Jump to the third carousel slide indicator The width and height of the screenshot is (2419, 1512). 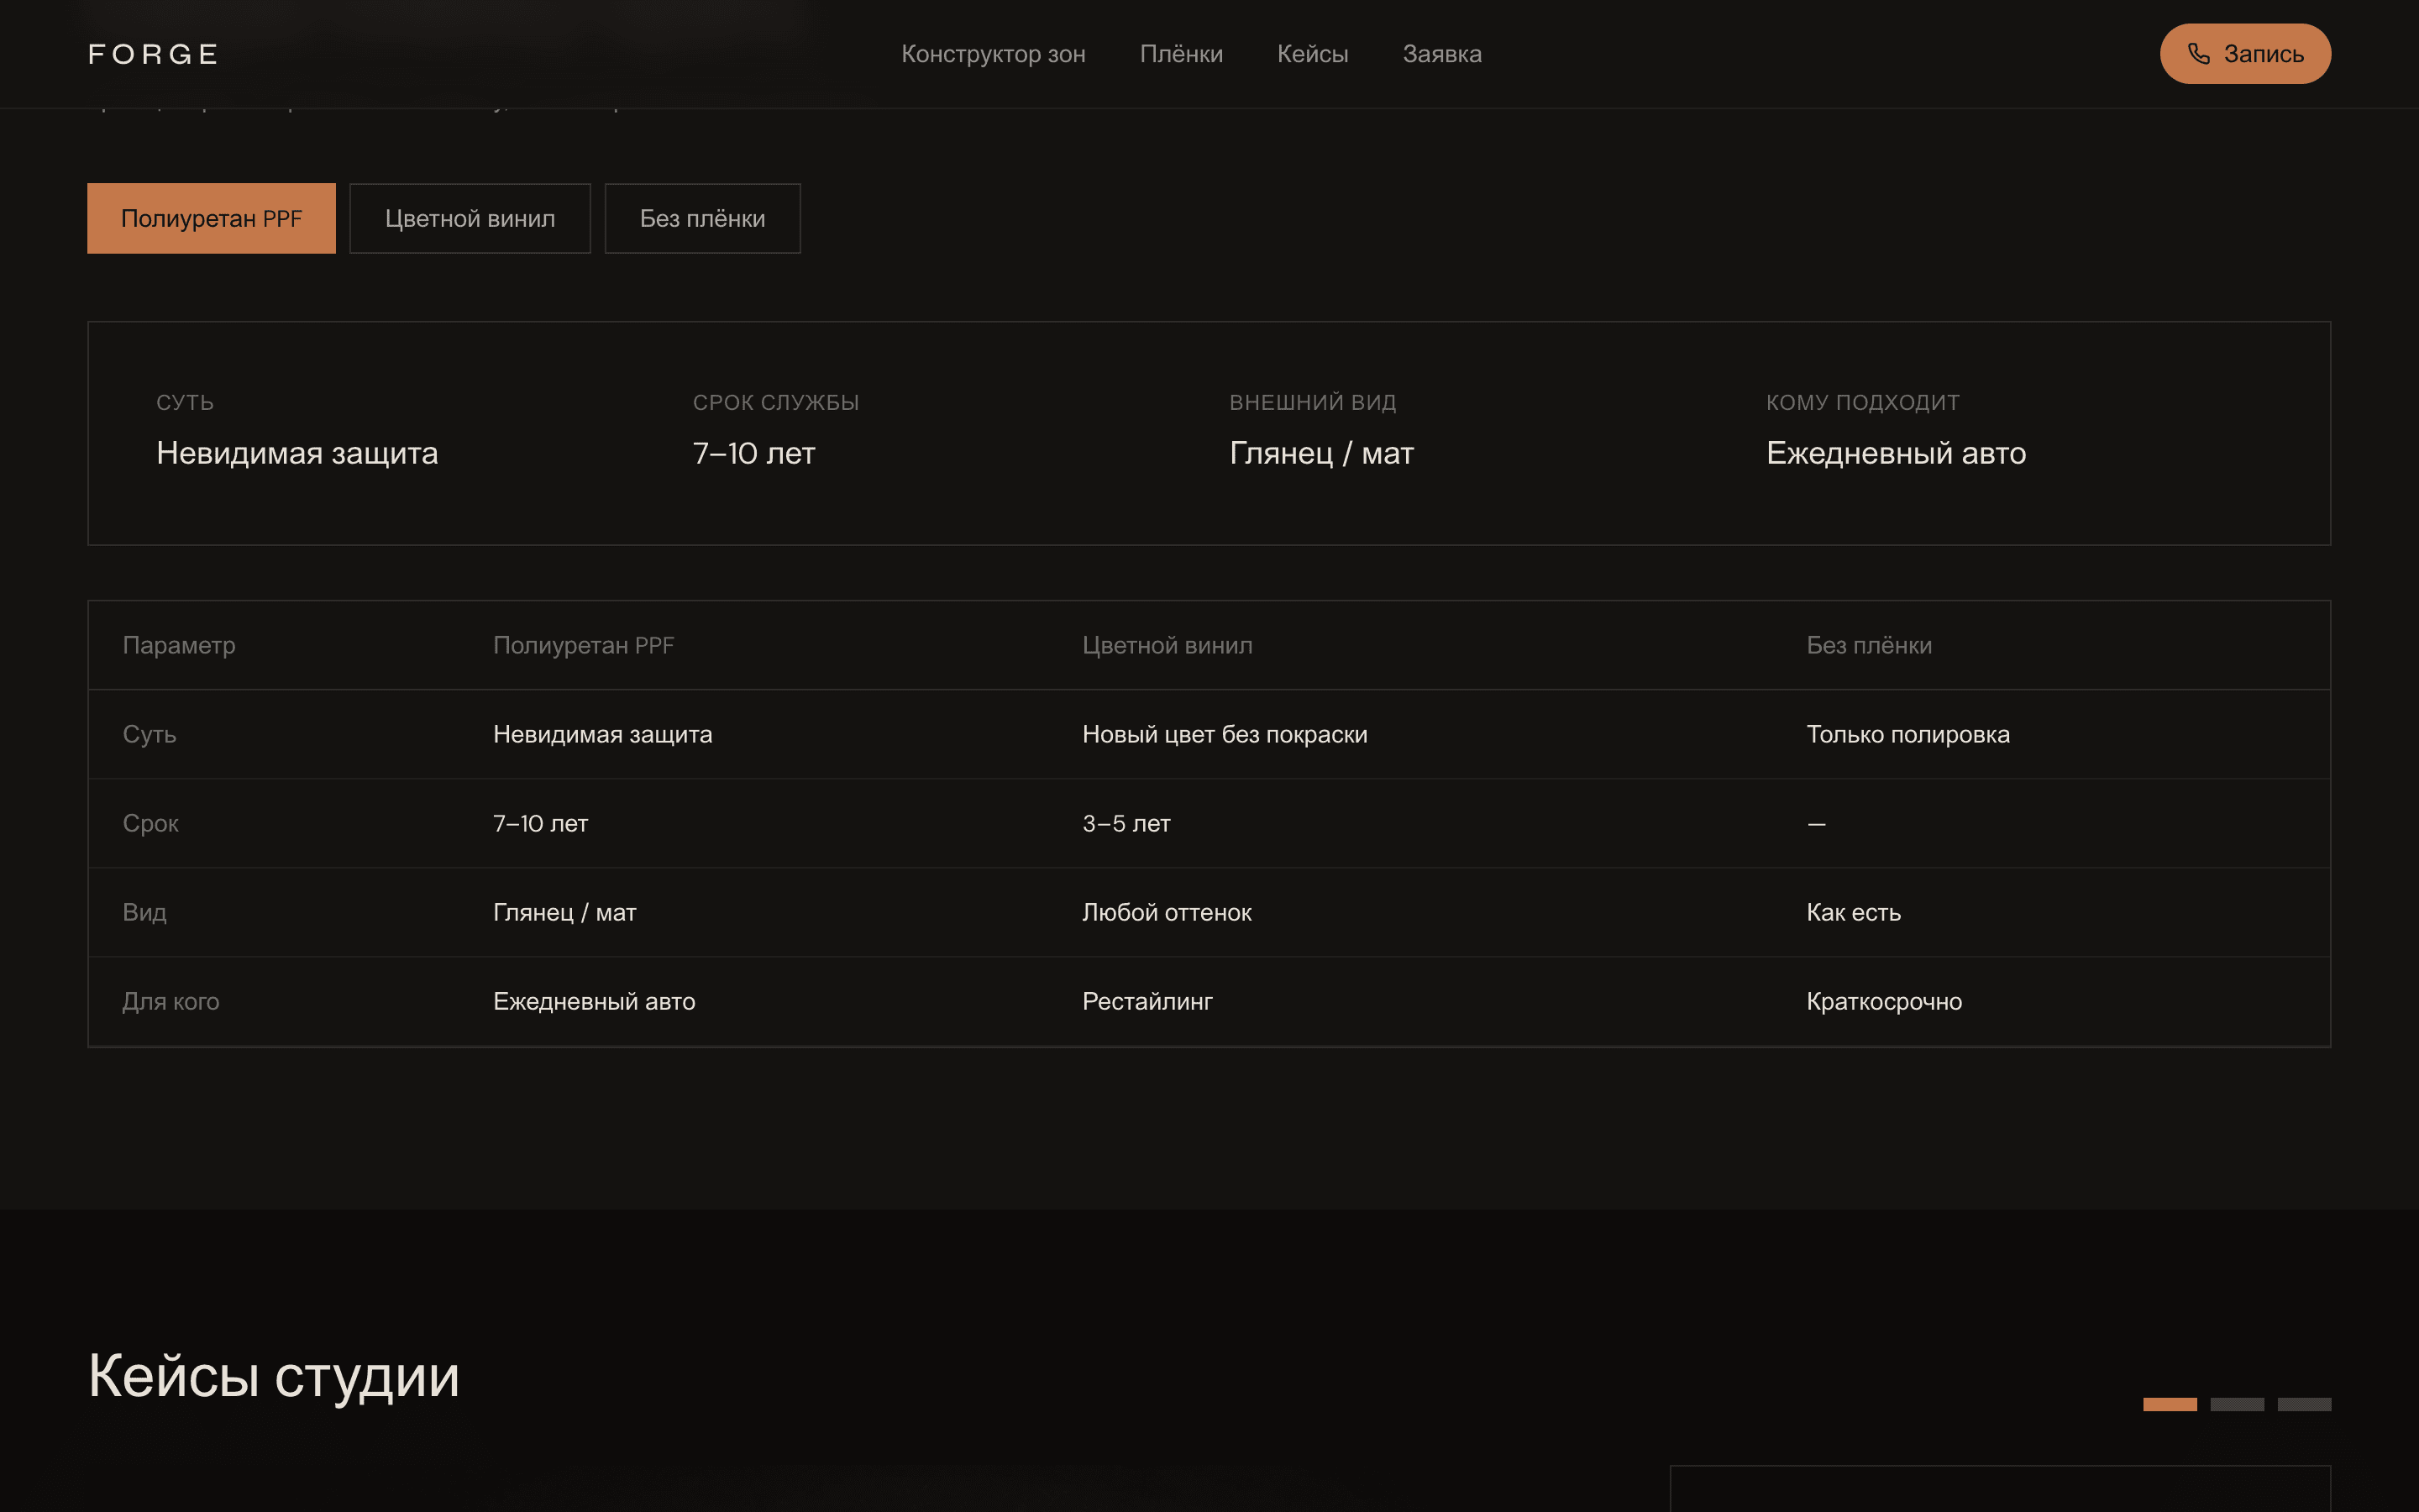(x=2304, y=1404)
